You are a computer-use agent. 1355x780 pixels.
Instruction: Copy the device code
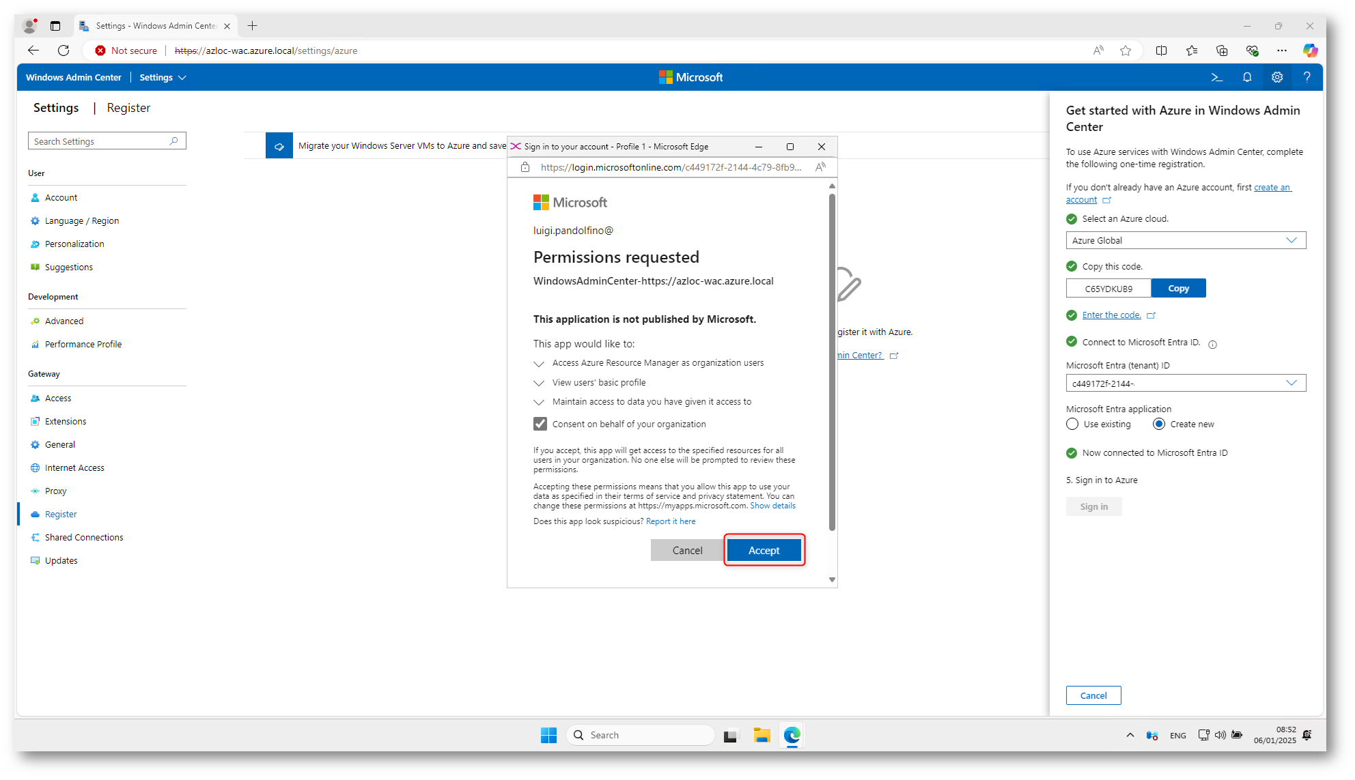coord(1178,288)
